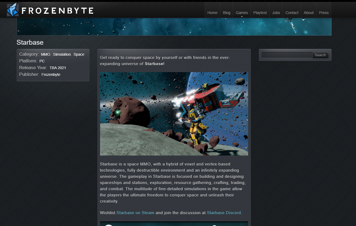Screen dimensions: 356x226
Task: Click the Frozenbyte logo icon
Action: [x=13, y=10]
